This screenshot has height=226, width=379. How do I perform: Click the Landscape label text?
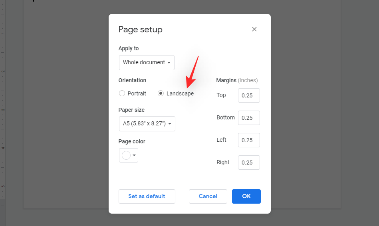point(180,93)
